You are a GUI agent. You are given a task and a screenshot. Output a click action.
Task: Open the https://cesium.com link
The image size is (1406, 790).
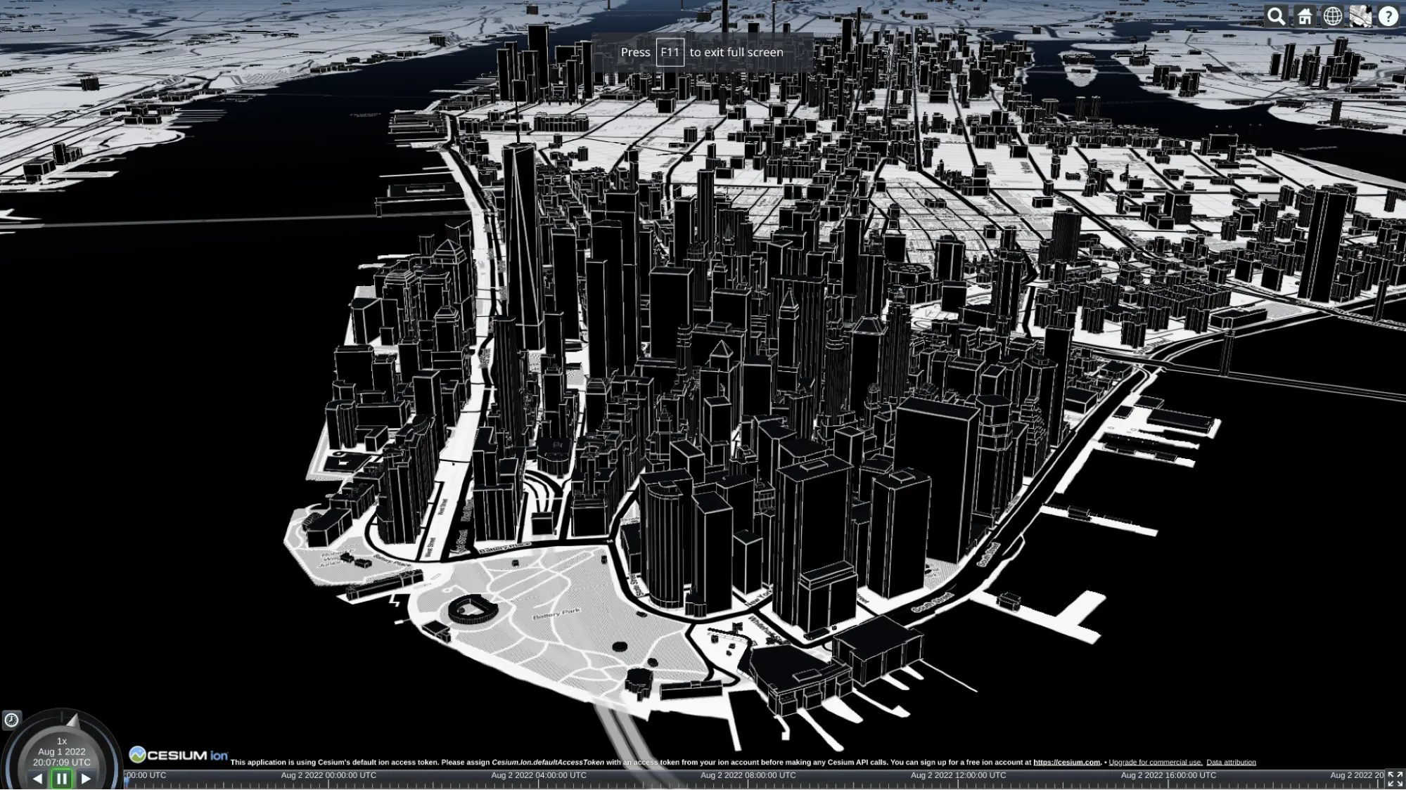(1066, 763)
